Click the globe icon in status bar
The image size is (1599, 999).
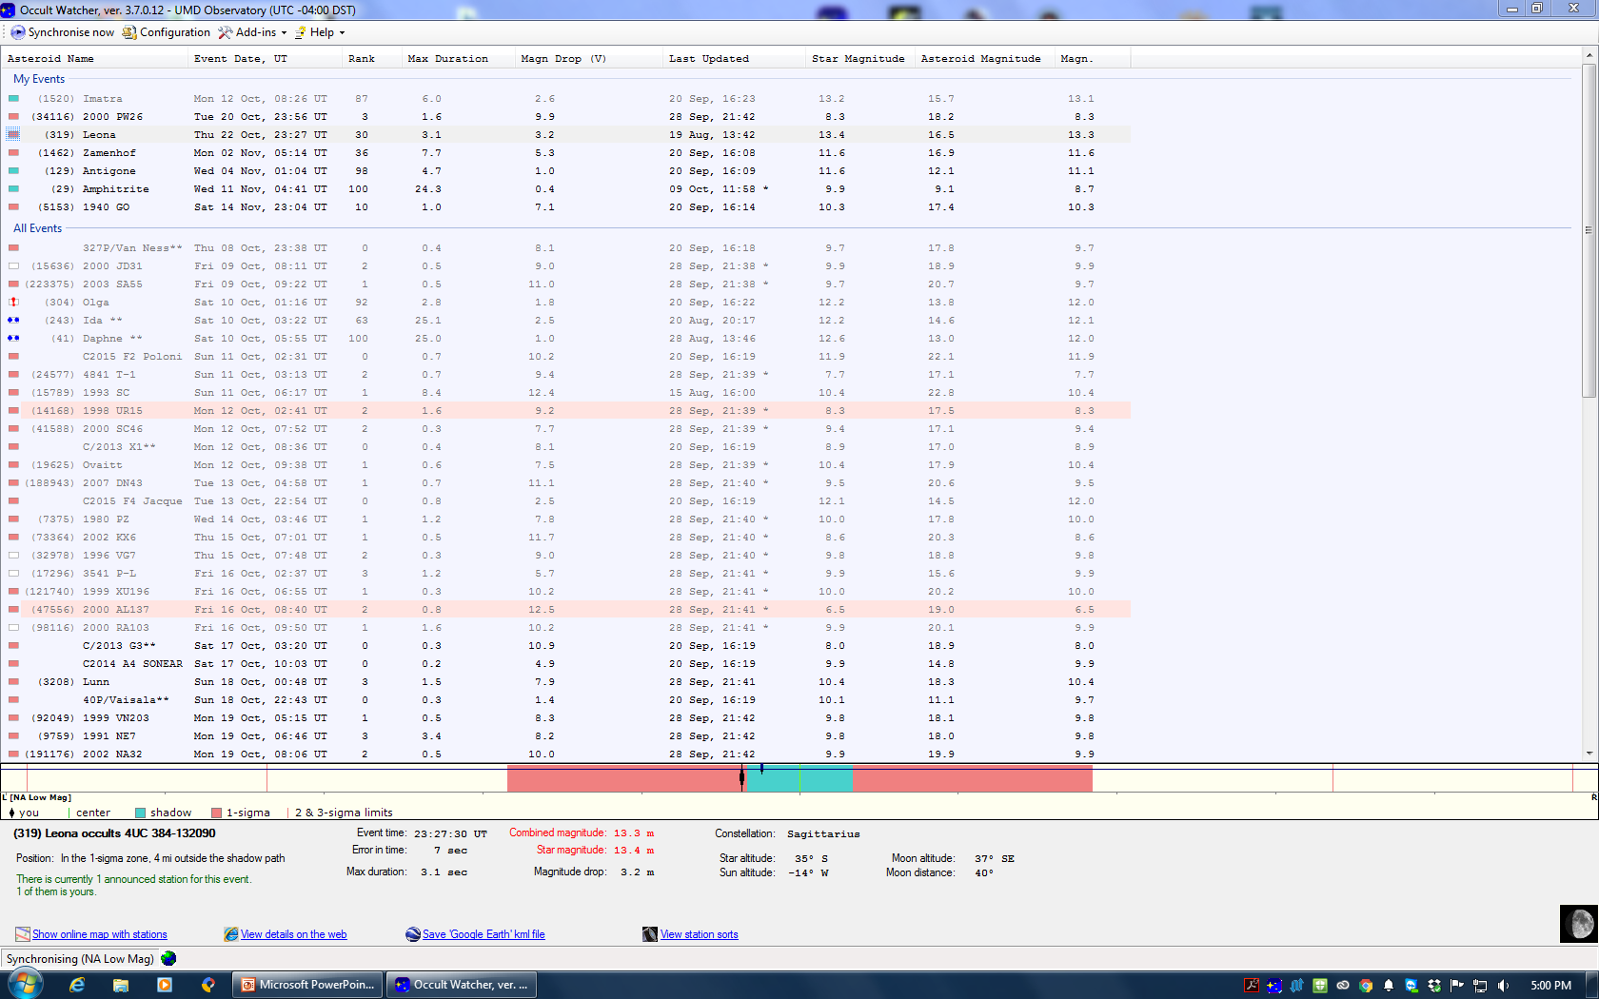[x=168, y=958]
